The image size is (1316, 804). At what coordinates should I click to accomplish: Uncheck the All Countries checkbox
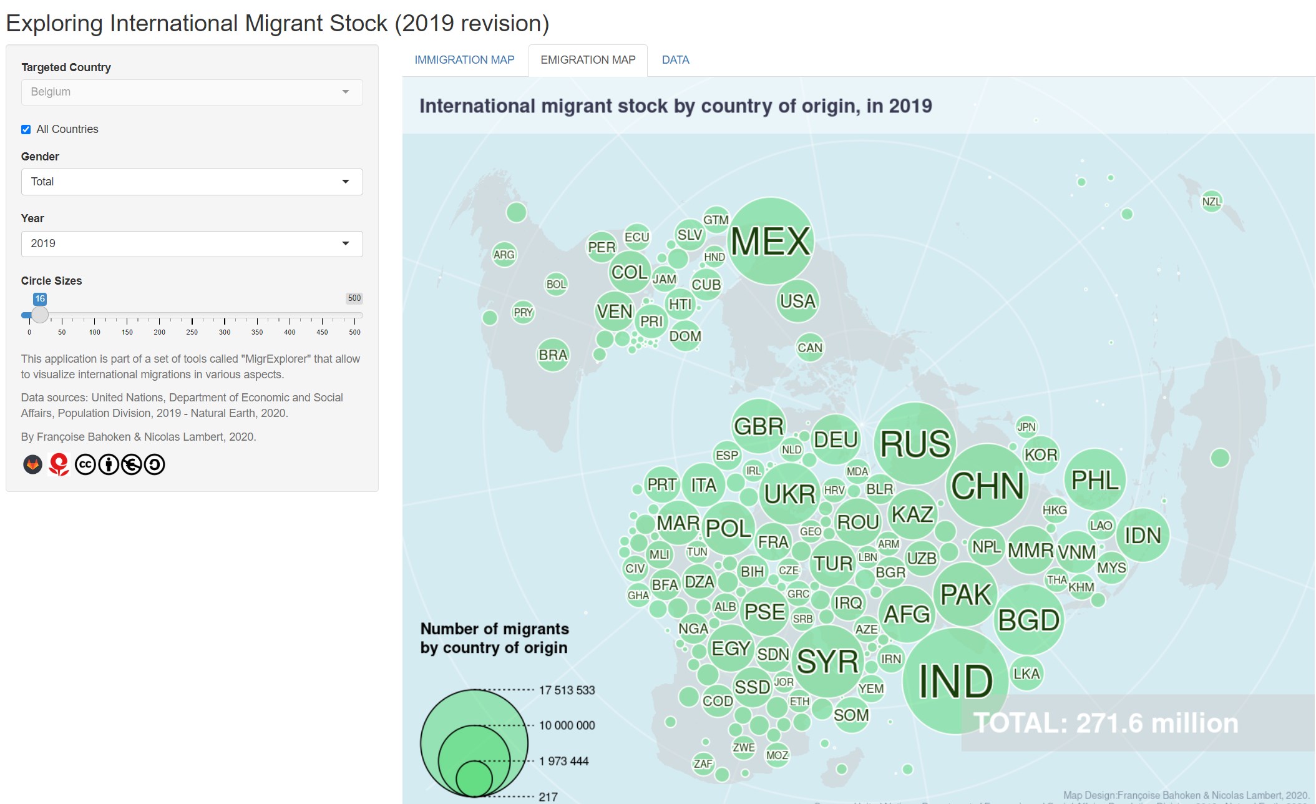[x=26, y=130]
